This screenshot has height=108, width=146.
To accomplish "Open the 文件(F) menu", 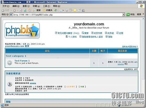I will (6, 6).
